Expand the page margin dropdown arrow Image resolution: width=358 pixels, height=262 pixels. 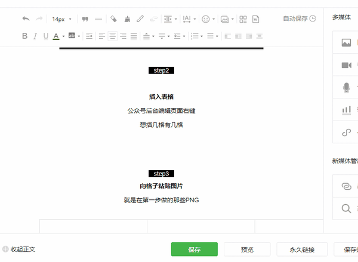176,19
